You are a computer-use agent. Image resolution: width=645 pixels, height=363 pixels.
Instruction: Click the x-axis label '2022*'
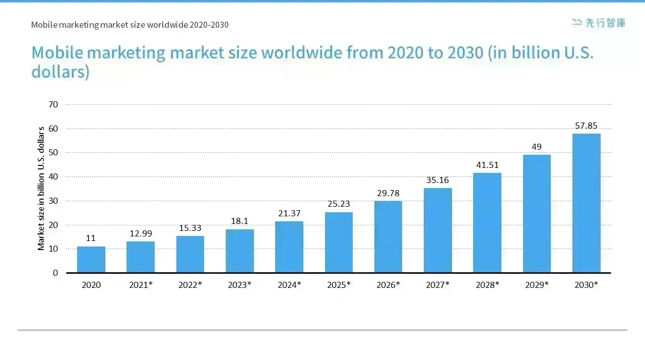pos(190,285)
